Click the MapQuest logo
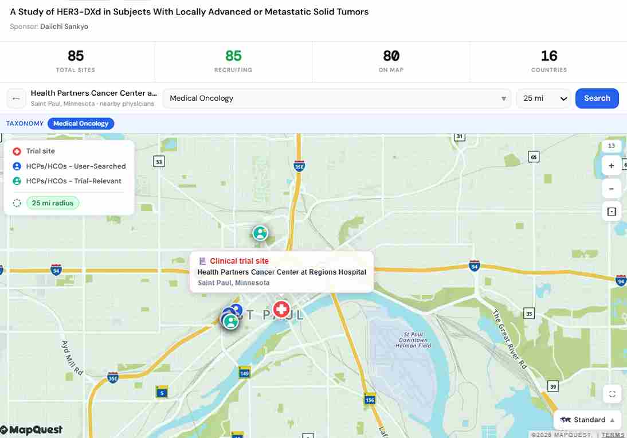The height and width of the screenshot is (438, 627). pos(31,430)
